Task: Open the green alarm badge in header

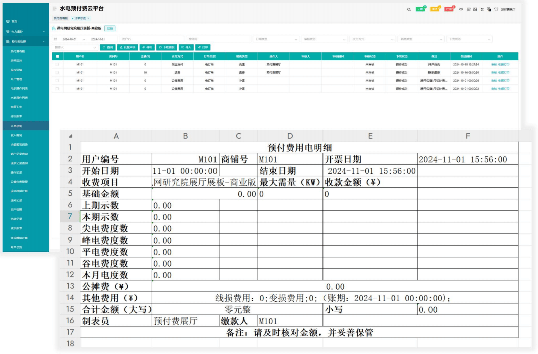Action: coord(420,9)
